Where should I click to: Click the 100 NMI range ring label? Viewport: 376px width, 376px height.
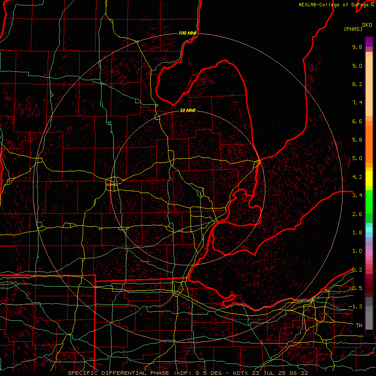pos(188,33)
